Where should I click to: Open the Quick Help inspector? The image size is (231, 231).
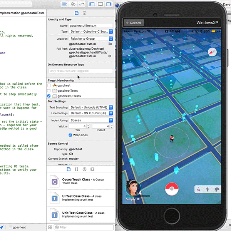pyautogui.click(x=85, y=13)
